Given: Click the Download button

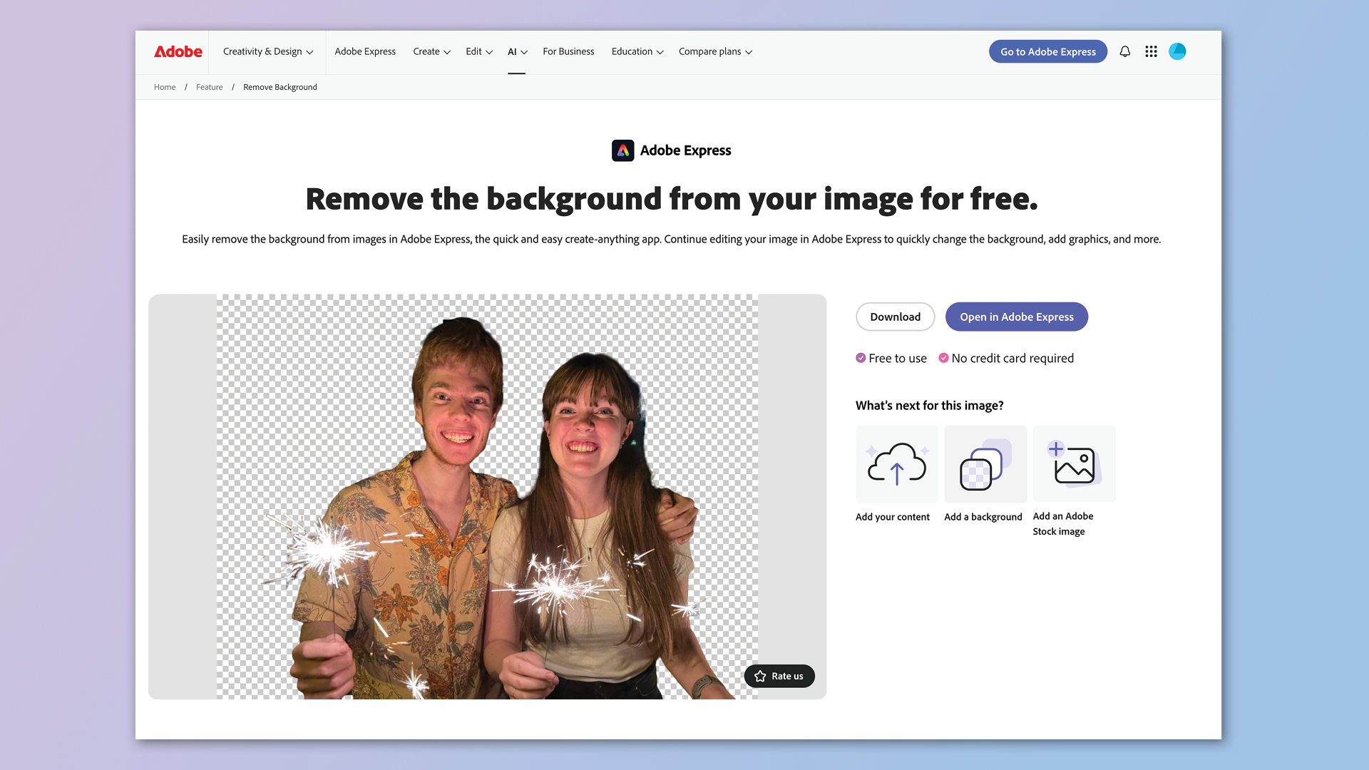Looking at the screenshot, I should point(895,317).
